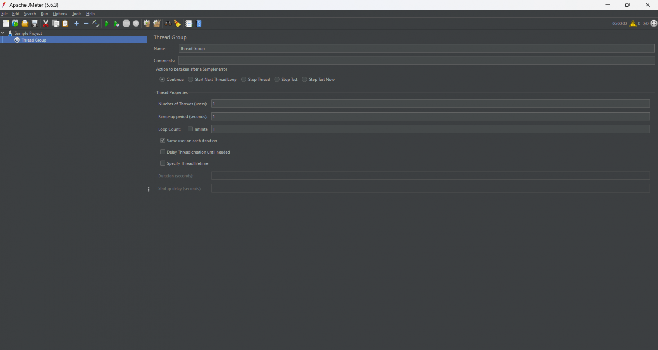Start the test plan with green Start icon
The image size is (658, 350).
click(106, 24)
